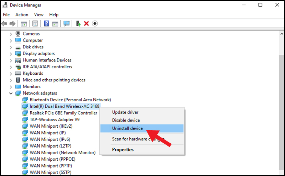Click the vertical scrollbar thumb
This screenshot has width=285, height=176.
pos(281,112)
